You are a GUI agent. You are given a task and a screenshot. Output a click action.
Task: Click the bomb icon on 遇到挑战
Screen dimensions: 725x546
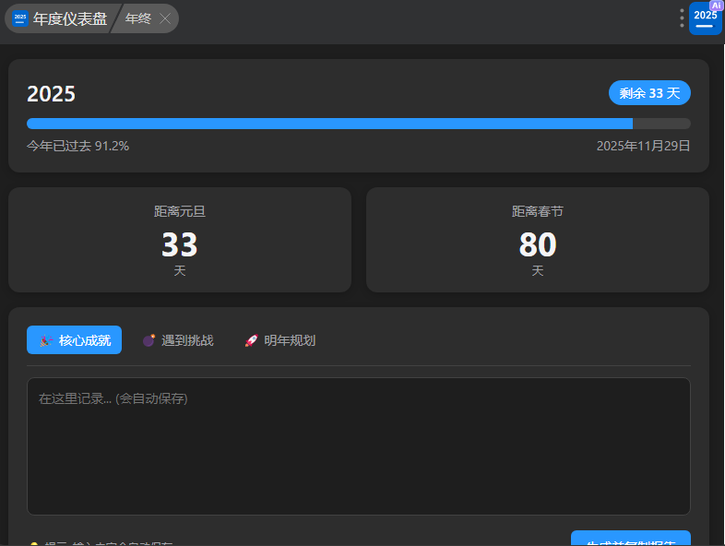click(x=149, y=340)
